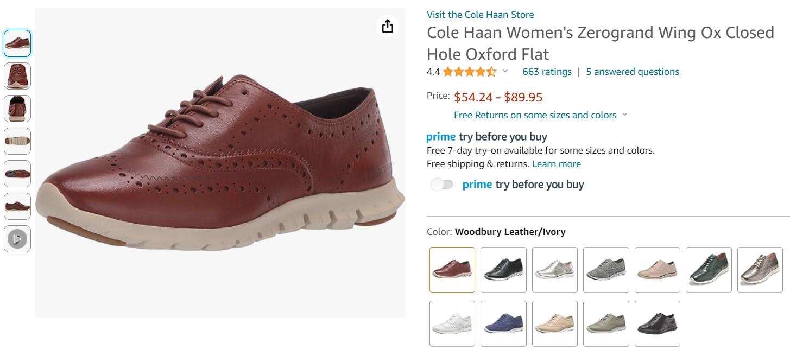Show the sole view thumbnail
Screen dimensions: 790x349
[x=17, y=141]
